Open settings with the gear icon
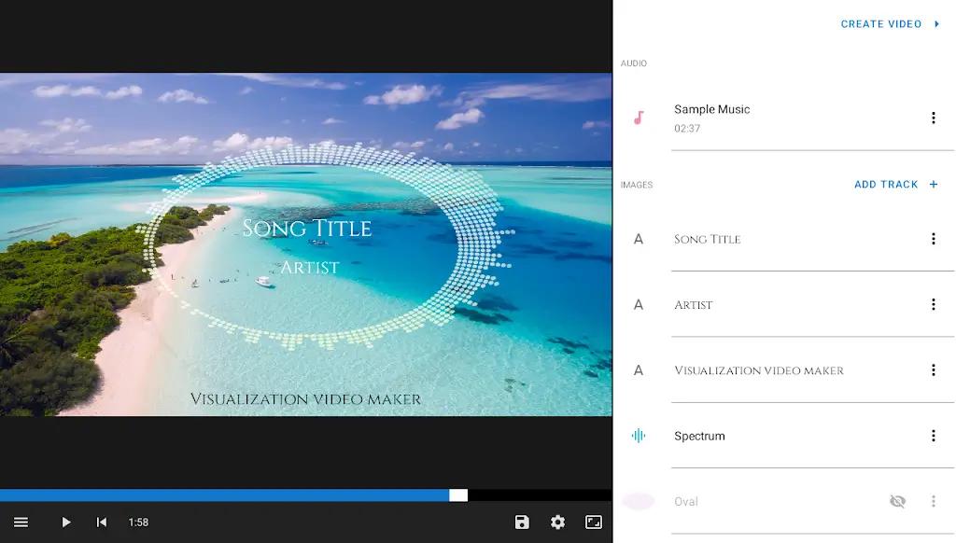This screenshot has width=956, height=543. click(x=557, y=522)
